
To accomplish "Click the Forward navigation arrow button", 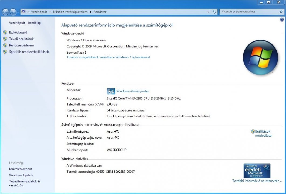I will (x=13, y=12).
